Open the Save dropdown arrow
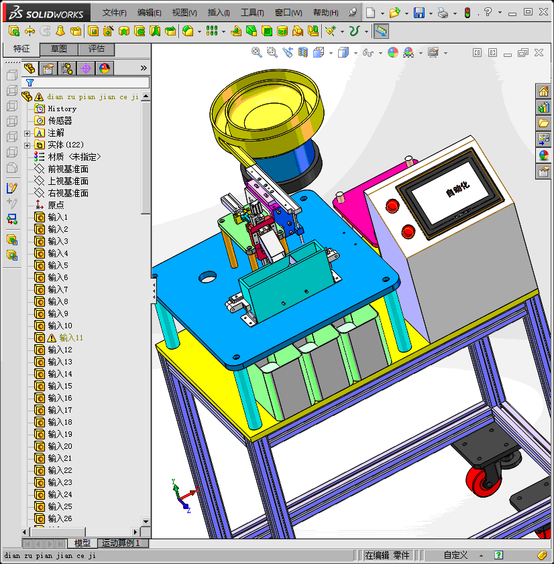The image size is (554, 564). (431, 13)
